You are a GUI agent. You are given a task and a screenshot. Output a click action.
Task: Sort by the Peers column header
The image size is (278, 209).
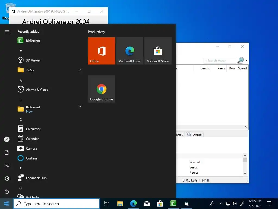pos(219,68)
